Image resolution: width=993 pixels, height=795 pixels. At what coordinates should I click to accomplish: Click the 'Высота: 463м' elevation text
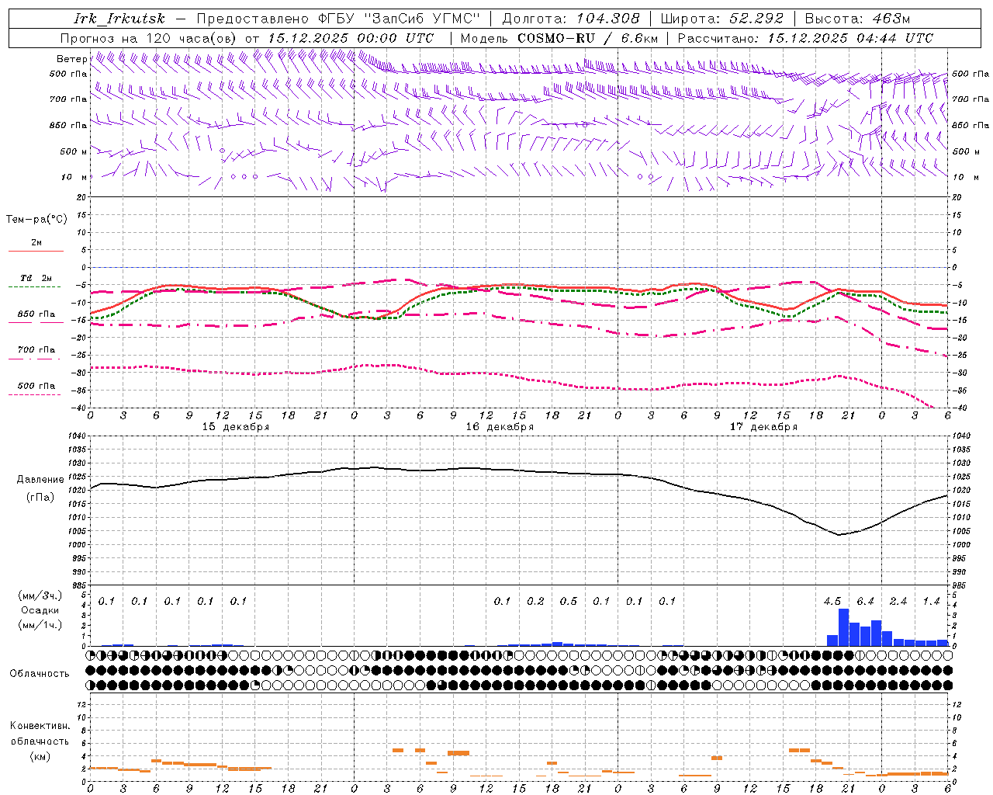click(x=857, y=19)
